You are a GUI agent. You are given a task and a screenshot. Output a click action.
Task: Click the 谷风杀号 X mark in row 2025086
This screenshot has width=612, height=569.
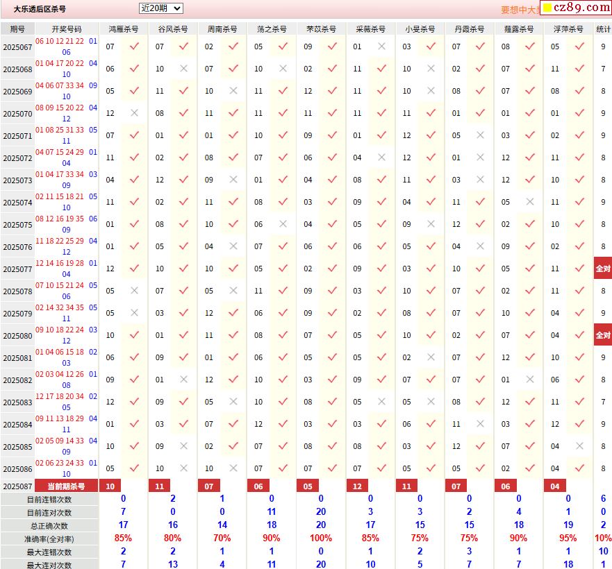[184, 469]
